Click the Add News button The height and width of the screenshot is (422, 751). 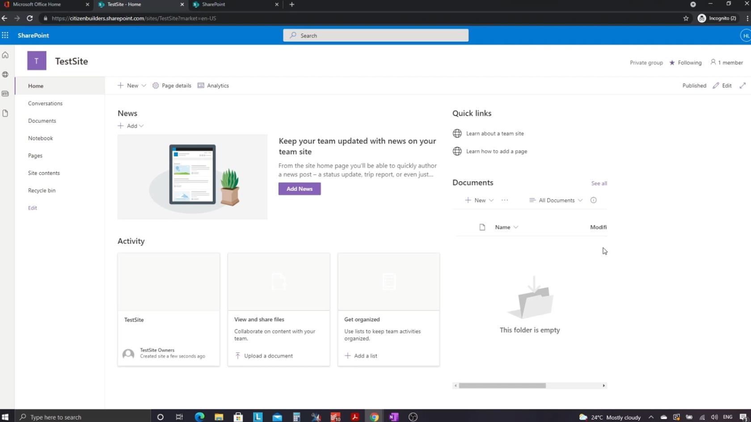(x=300, y=189)
